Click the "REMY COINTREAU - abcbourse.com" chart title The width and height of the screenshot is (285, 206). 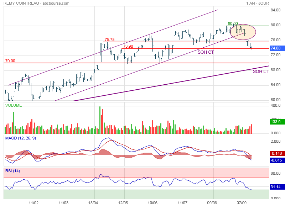[x=36, y=3]
